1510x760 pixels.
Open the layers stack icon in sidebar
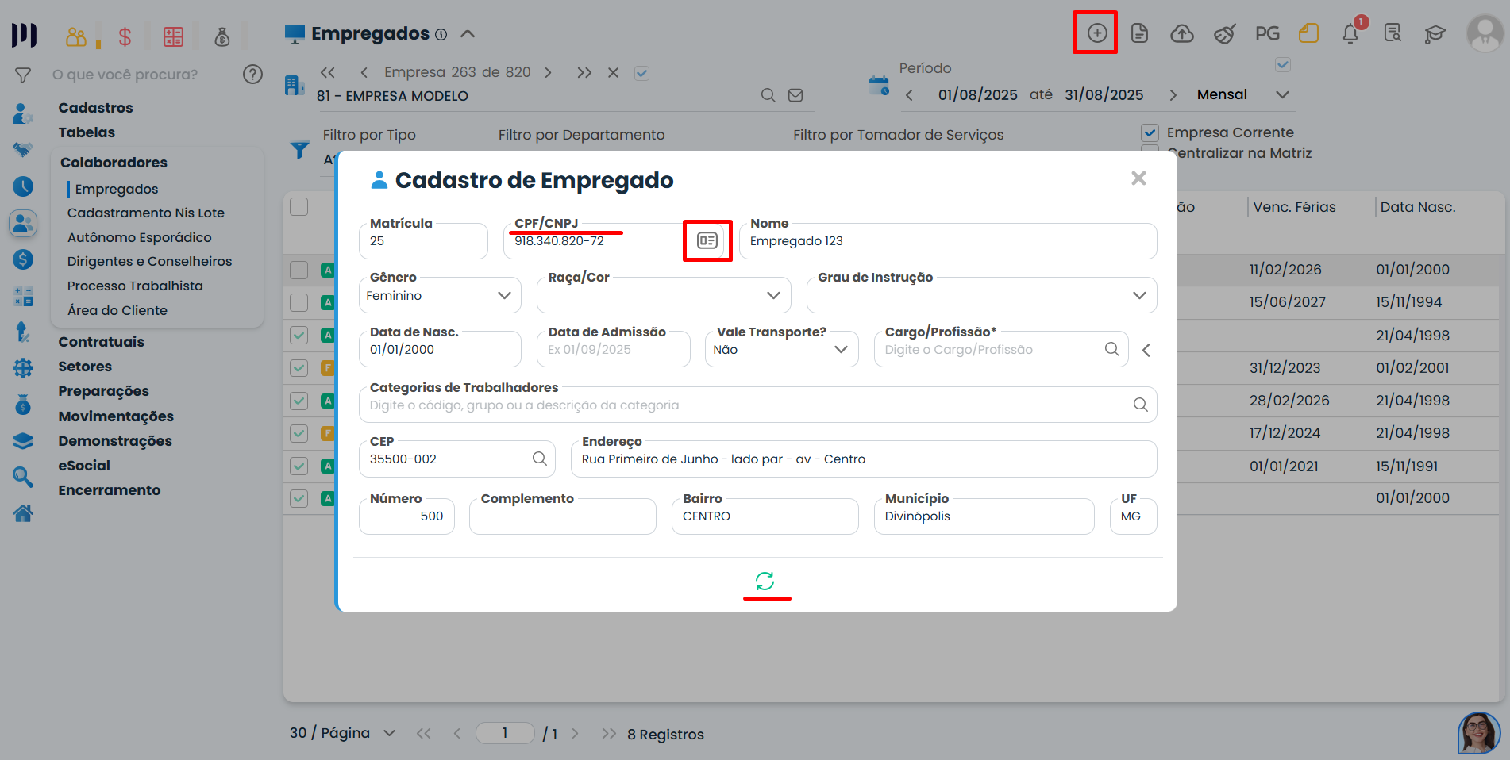coord(23,441)
